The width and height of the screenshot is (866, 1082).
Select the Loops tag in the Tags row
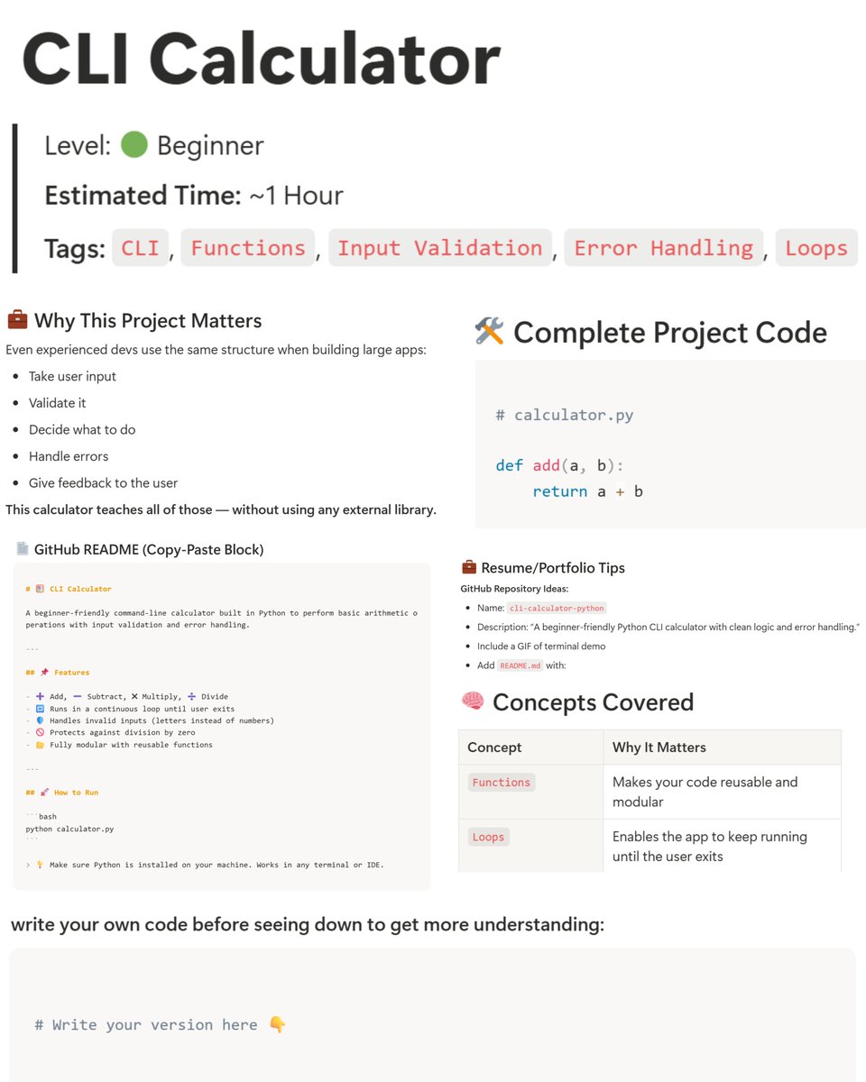[816, 248]
